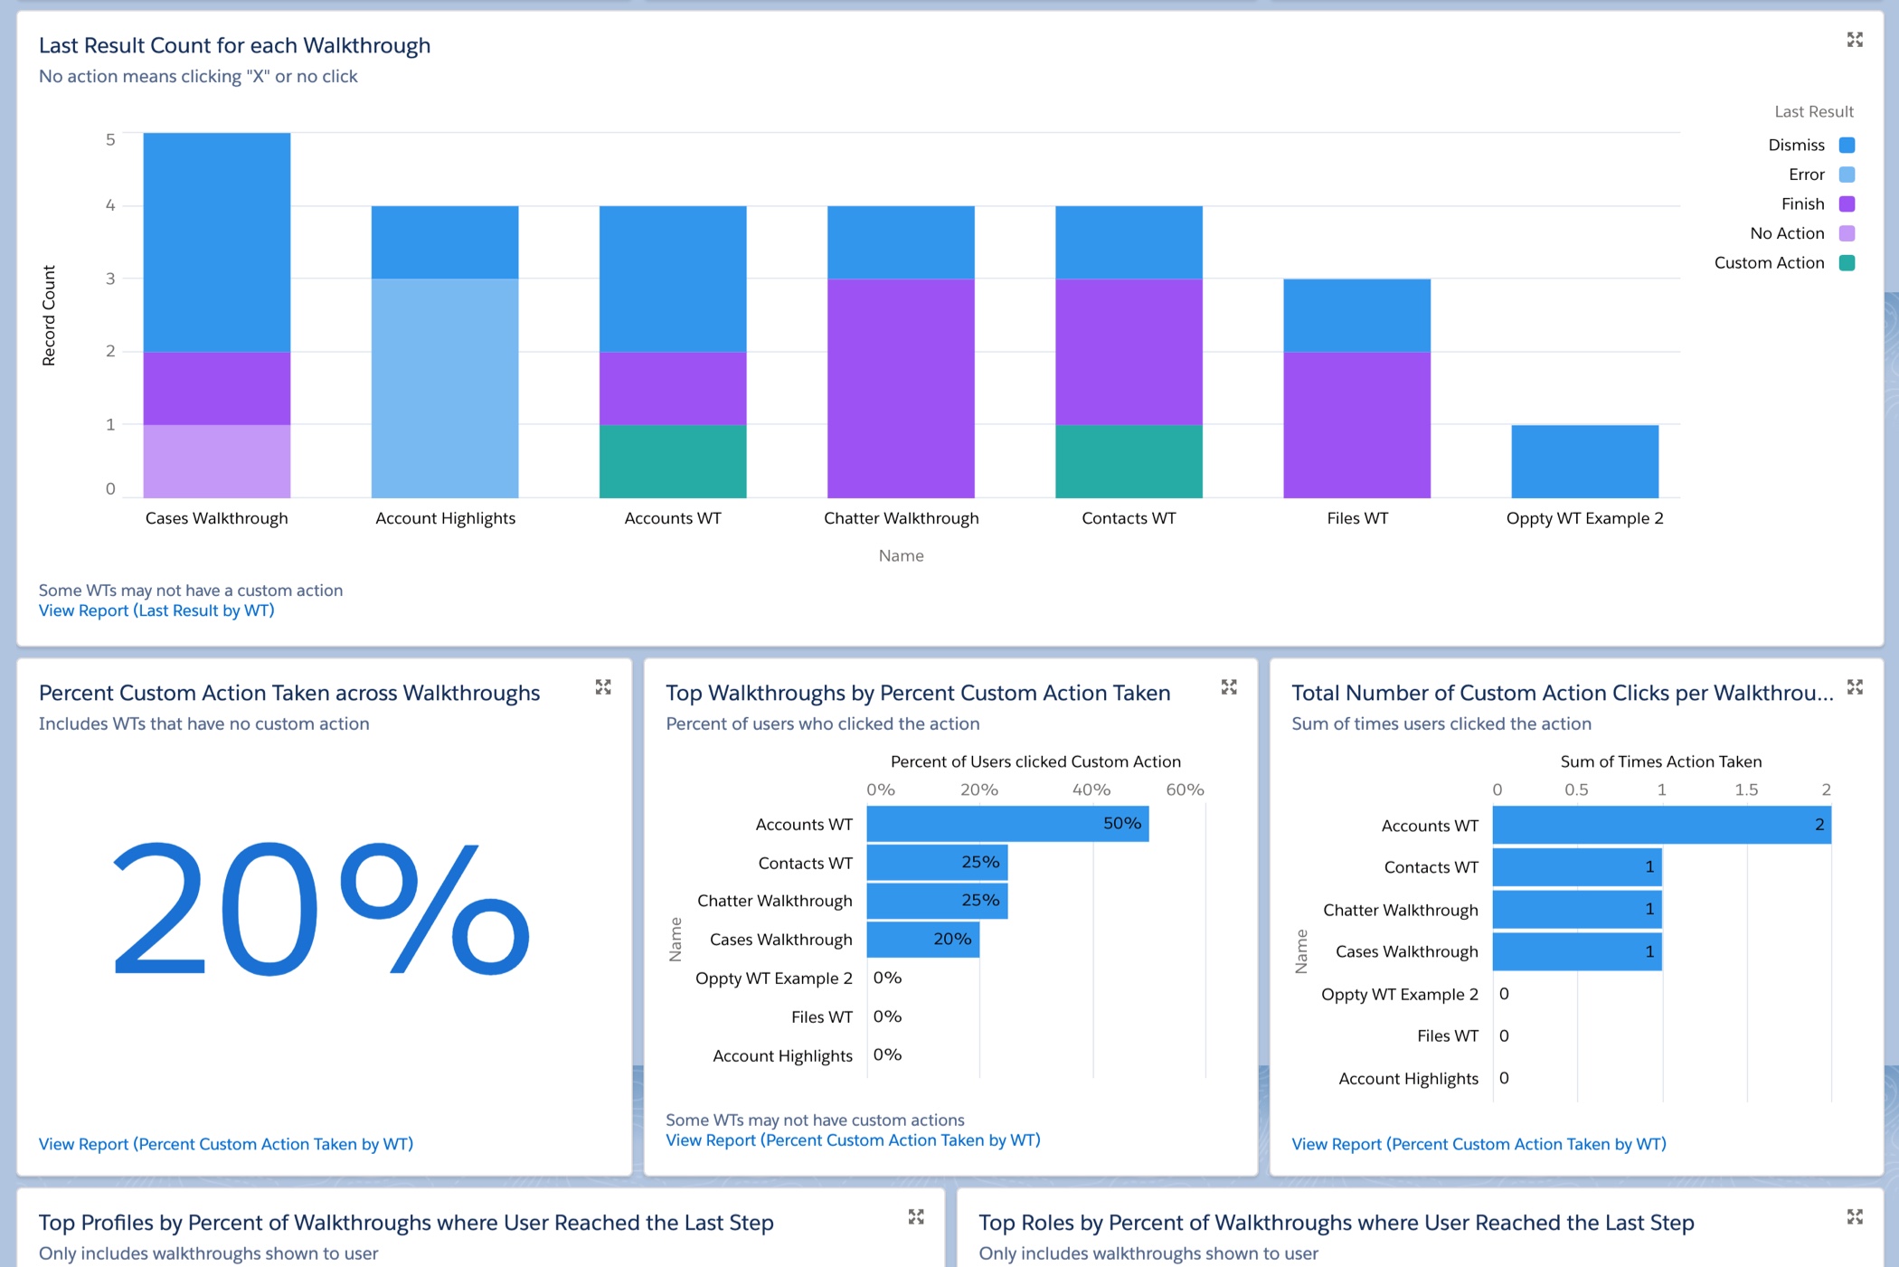The width and height of the screenshot is (1899, 1267).
Task: Expand the Top Profiles widget
Action: pyautogui.click(x=917, y=1217)
